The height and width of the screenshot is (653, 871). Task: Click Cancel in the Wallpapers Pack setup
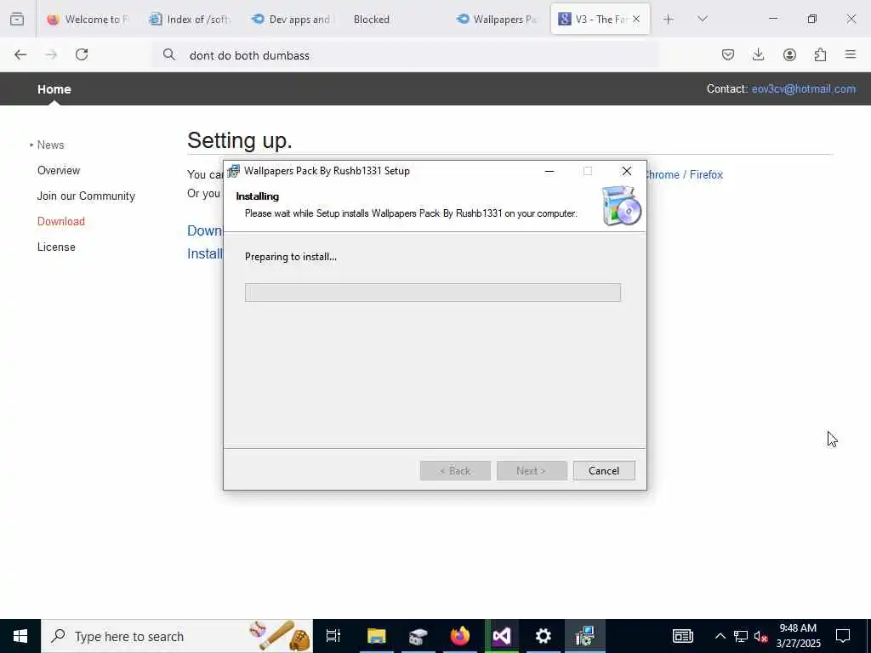point(604,471)
